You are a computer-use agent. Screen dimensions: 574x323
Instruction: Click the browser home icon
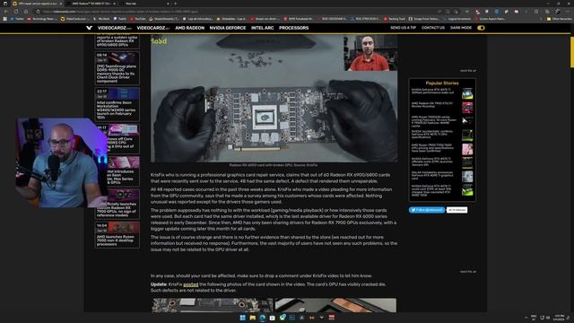[x=26, y=12]
